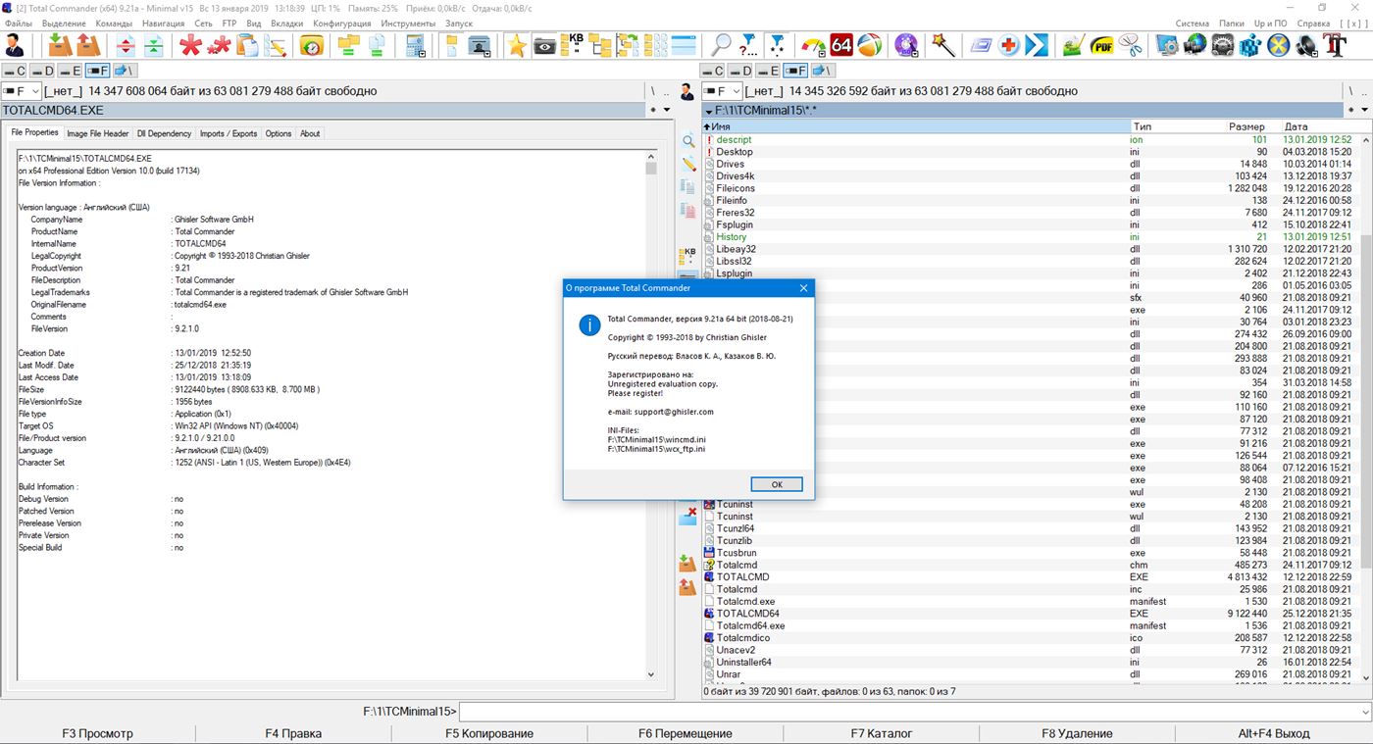Click the speaker volume icon in toolbar
The width and height of the screenshot is (1373, 744).
[x=1306, y=45]
